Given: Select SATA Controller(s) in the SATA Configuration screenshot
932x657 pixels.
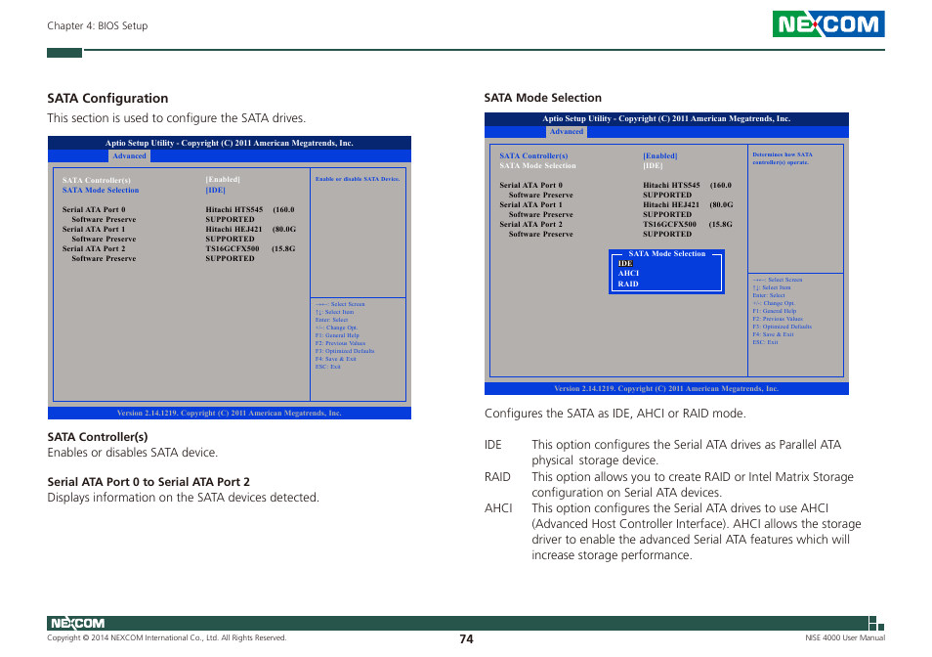Looking at the screenshot, I should click(x=97, y=180).
